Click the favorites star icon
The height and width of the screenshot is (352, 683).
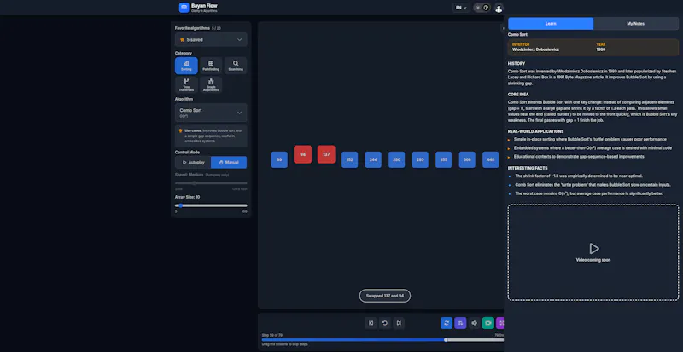pos(182,39)
